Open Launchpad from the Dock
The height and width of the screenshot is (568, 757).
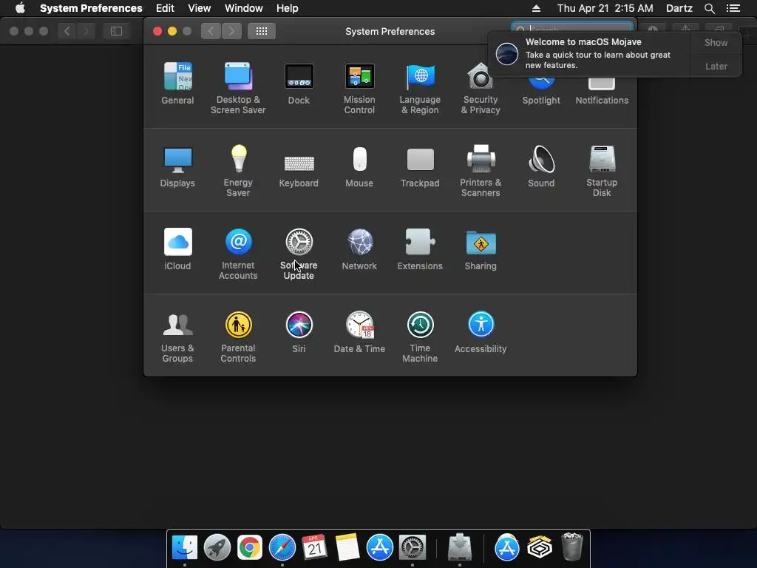(217, 547)
